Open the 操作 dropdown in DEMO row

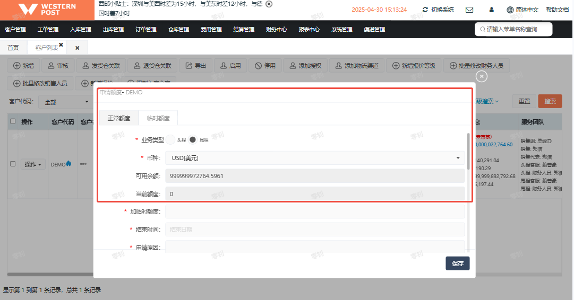(x=32, y=164)
